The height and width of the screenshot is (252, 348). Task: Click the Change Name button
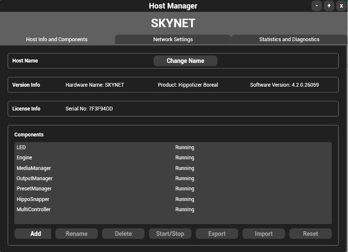(x=185, y=60)
